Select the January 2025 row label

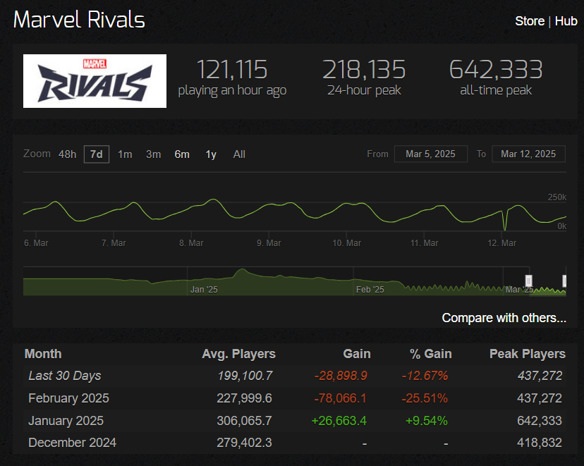click(x=66, y=421)
